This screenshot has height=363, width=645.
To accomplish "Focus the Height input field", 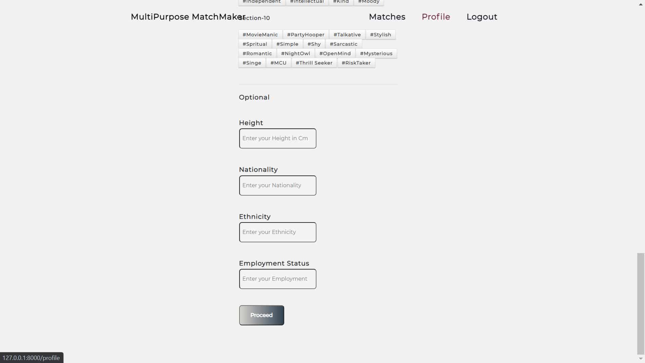I will pyautogui.click(x=277, y=138).
